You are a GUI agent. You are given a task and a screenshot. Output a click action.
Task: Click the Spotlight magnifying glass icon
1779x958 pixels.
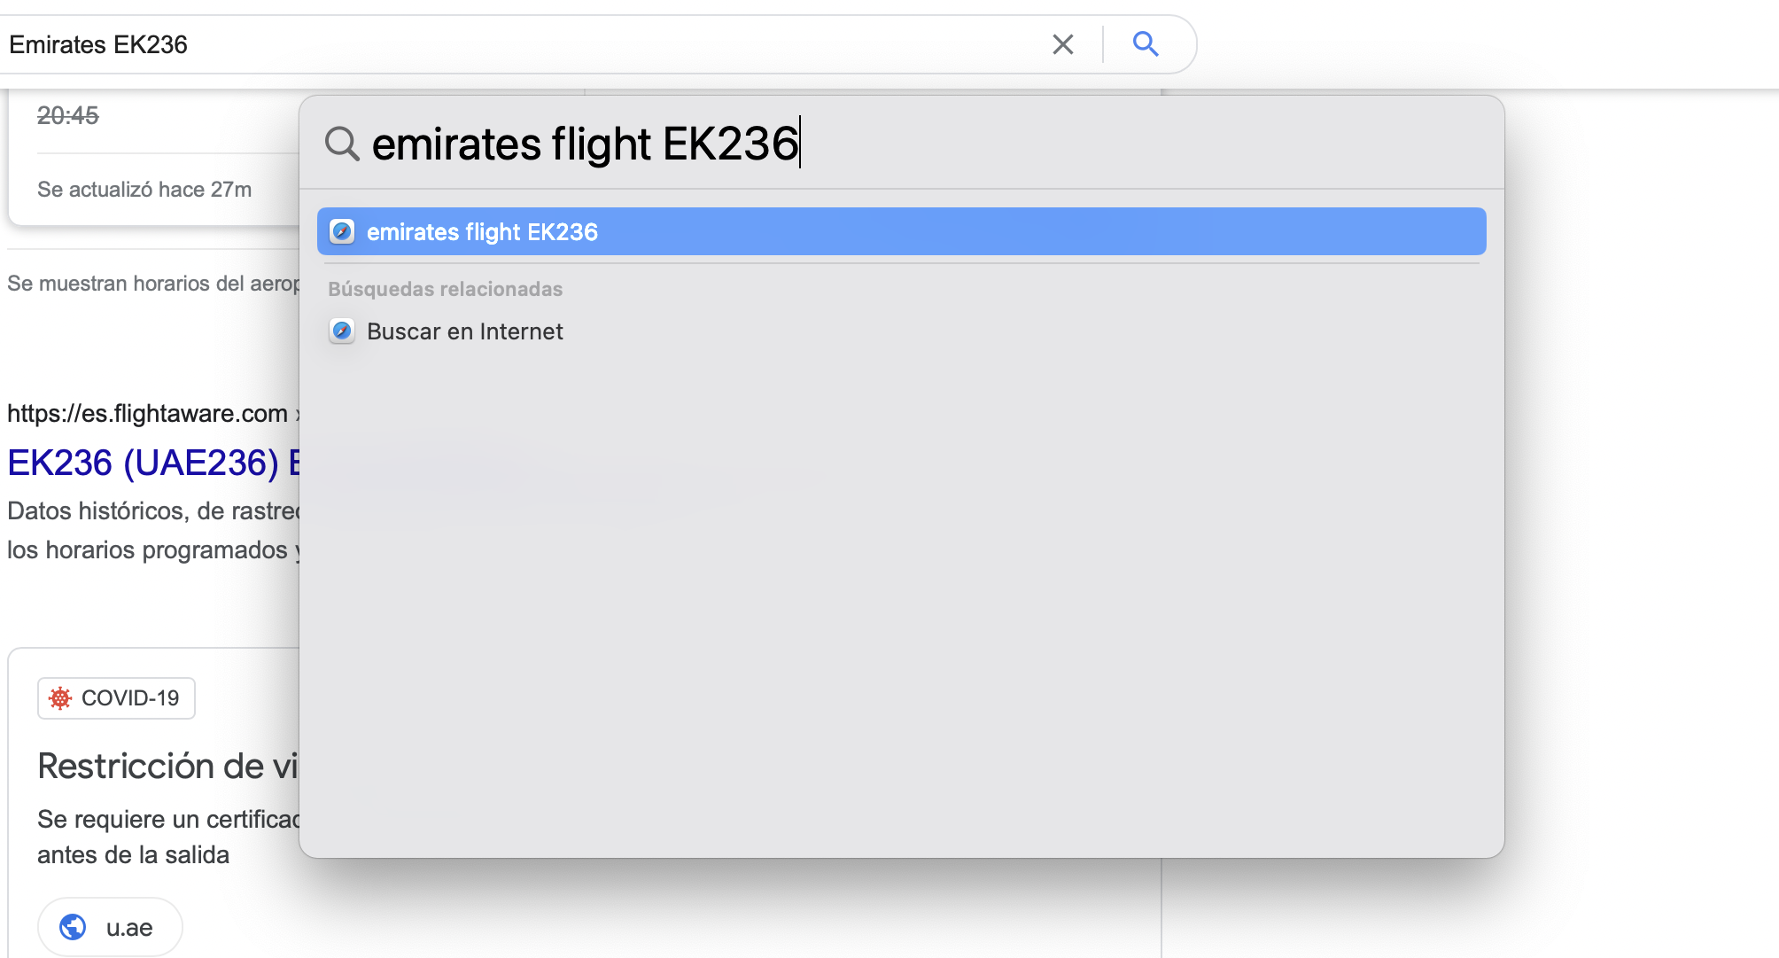tap(342, 144)
